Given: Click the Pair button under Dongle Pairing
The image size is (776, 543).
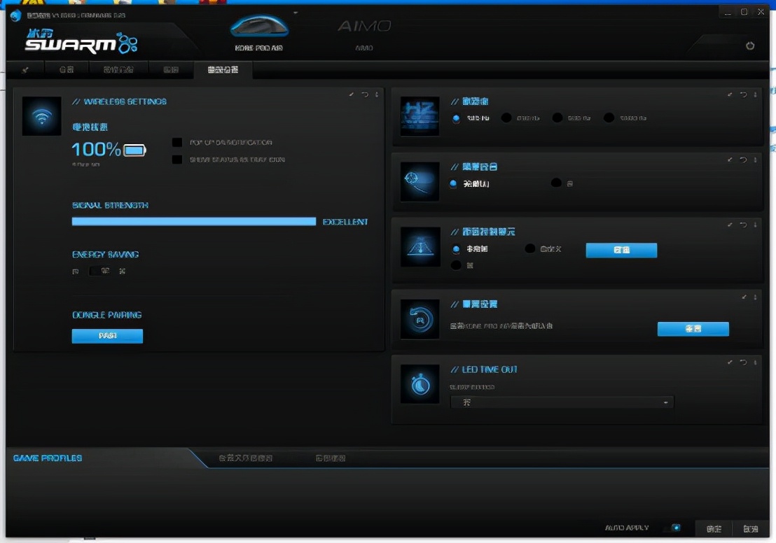Looking at the screenshot, I should (107, 336).
